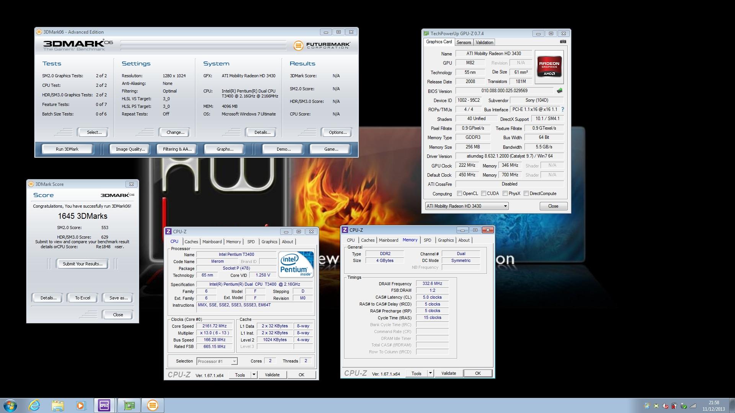Open Internet Explorer from the taskbar
This screenshot has height=413, width=735.
(x=34, y=405)
